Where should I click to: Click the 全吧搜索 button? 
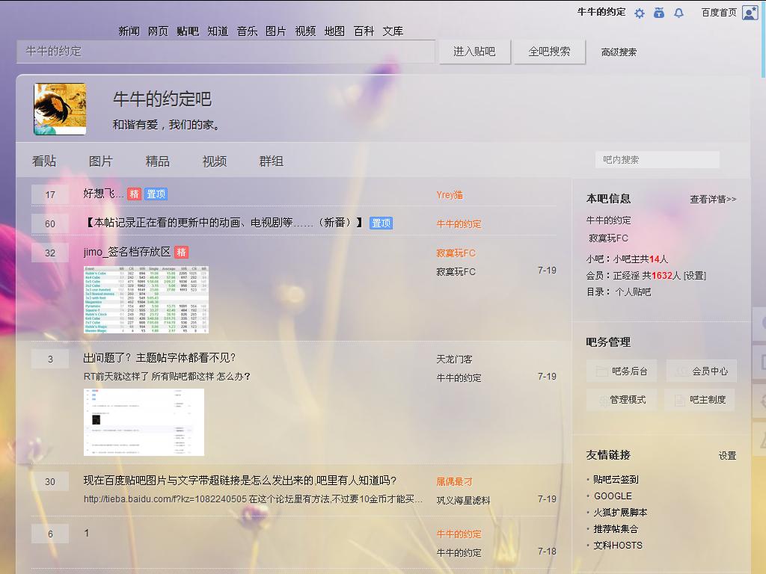(550, 52)
